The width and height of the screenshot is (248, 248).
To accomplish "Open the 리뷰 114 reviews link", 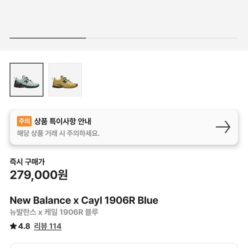I will click(48, 226).
